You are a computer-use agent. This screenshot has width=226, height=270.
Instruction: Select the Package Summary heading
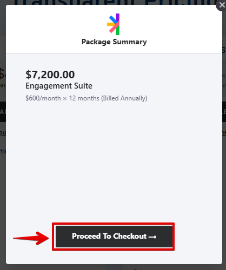point(114,42)
